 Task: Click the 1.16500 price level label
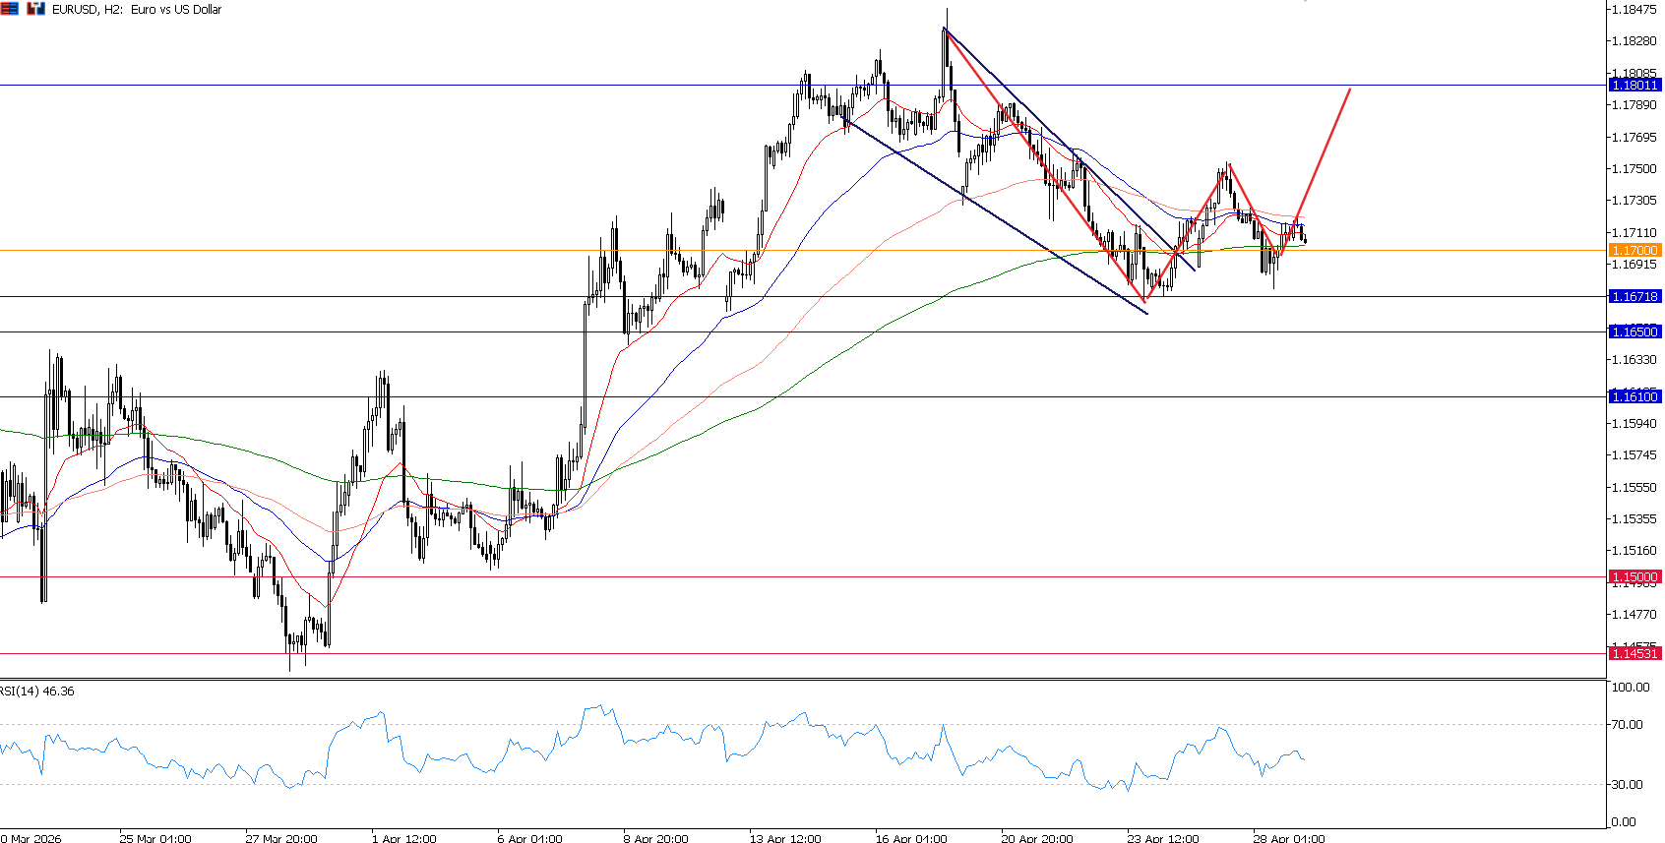1634,332
